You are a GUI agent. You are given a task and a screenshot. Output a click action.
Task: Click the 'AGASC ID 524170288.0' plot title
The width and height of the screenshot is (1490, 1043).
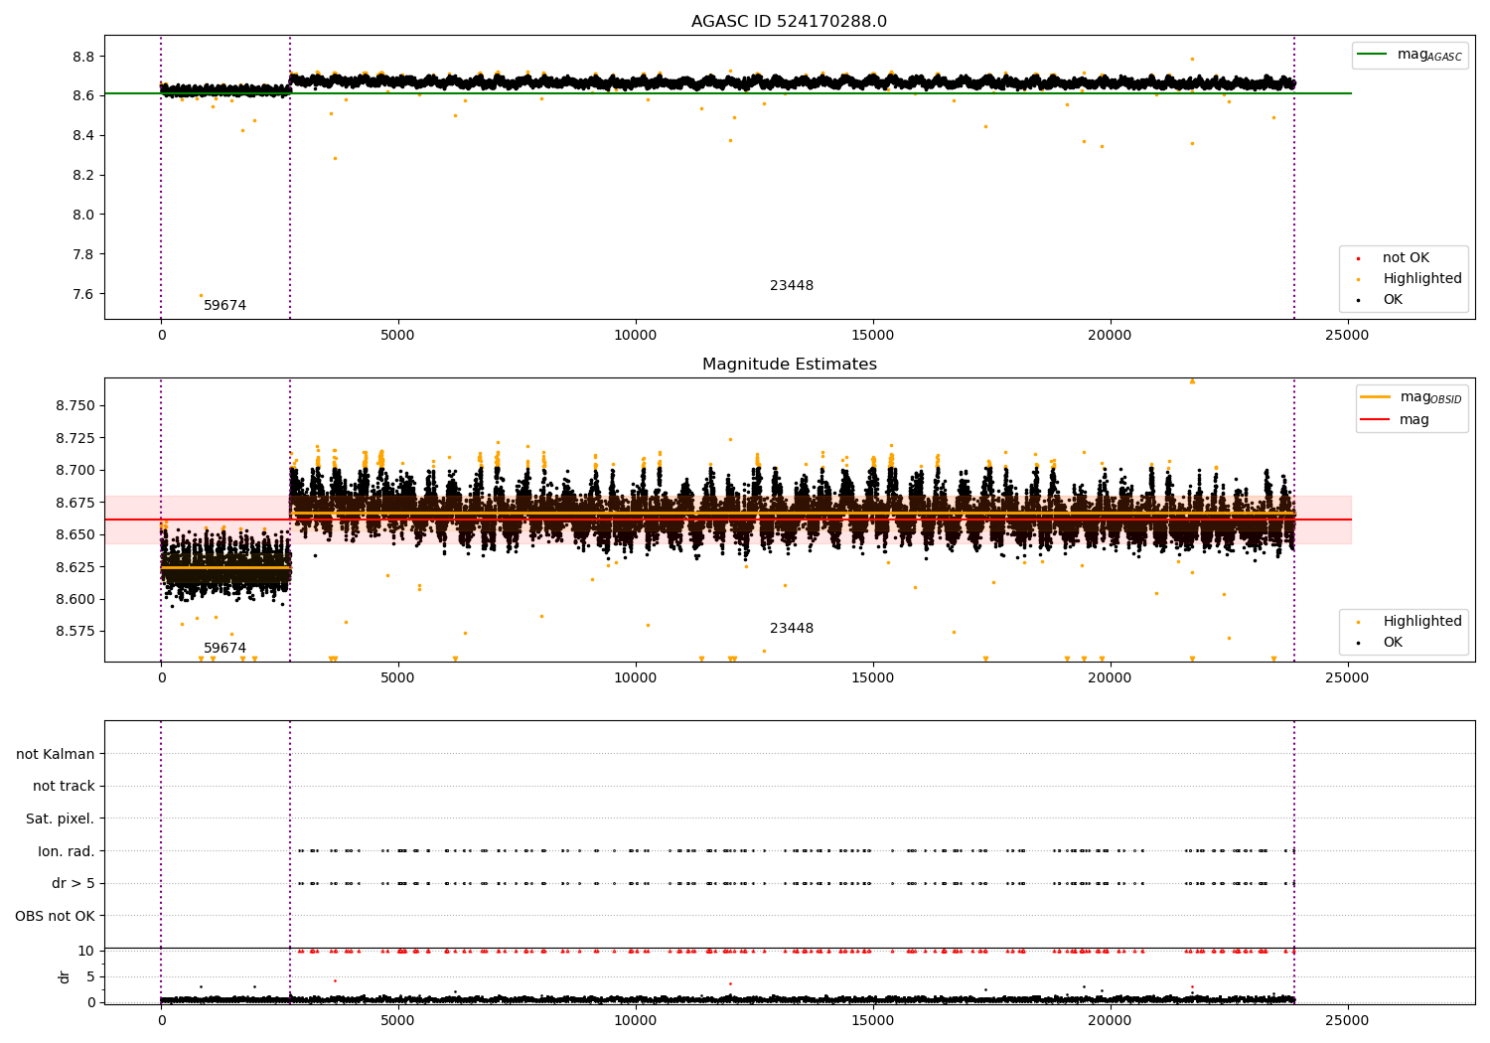pyautogui.click(x=789, y=22)
